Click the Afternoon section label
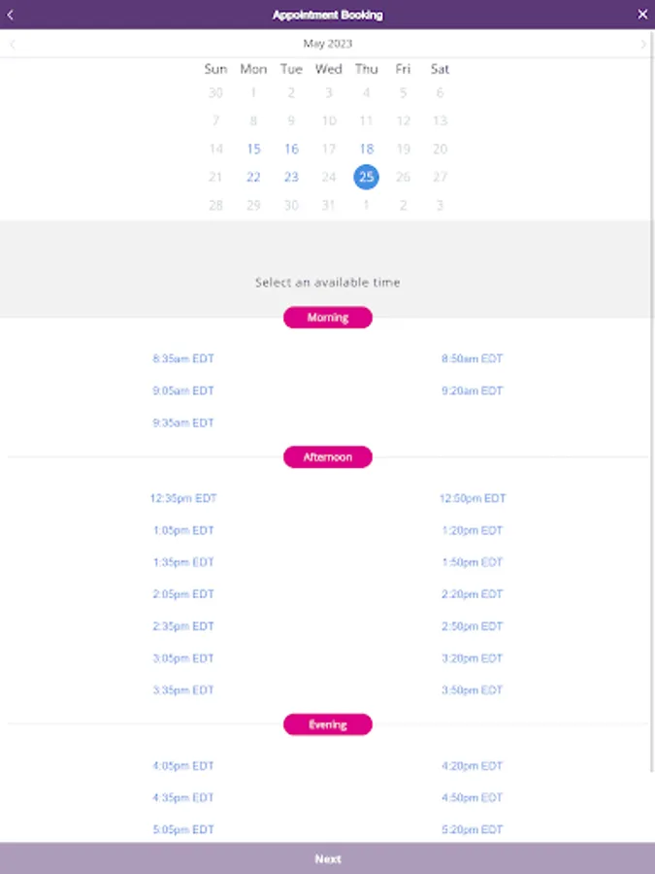 point(327,457)
